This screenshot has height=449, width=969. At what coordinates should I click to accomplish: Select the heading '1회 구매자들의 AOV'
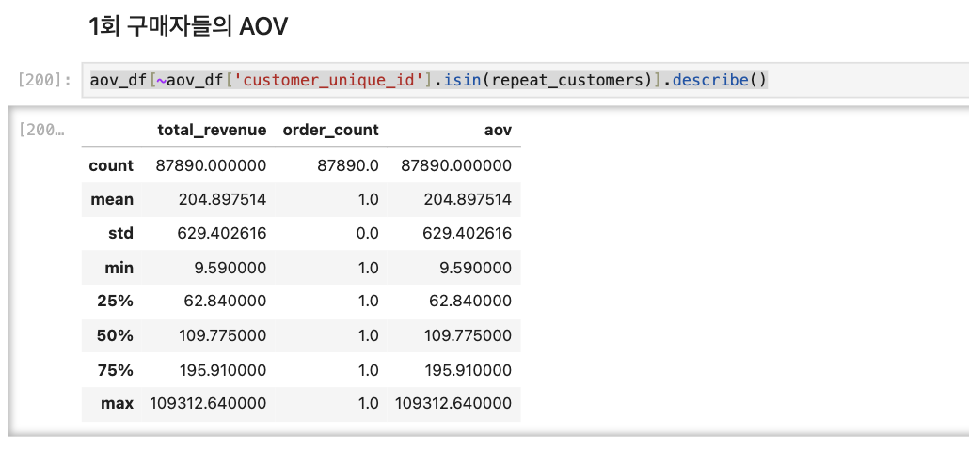point(188,26)
